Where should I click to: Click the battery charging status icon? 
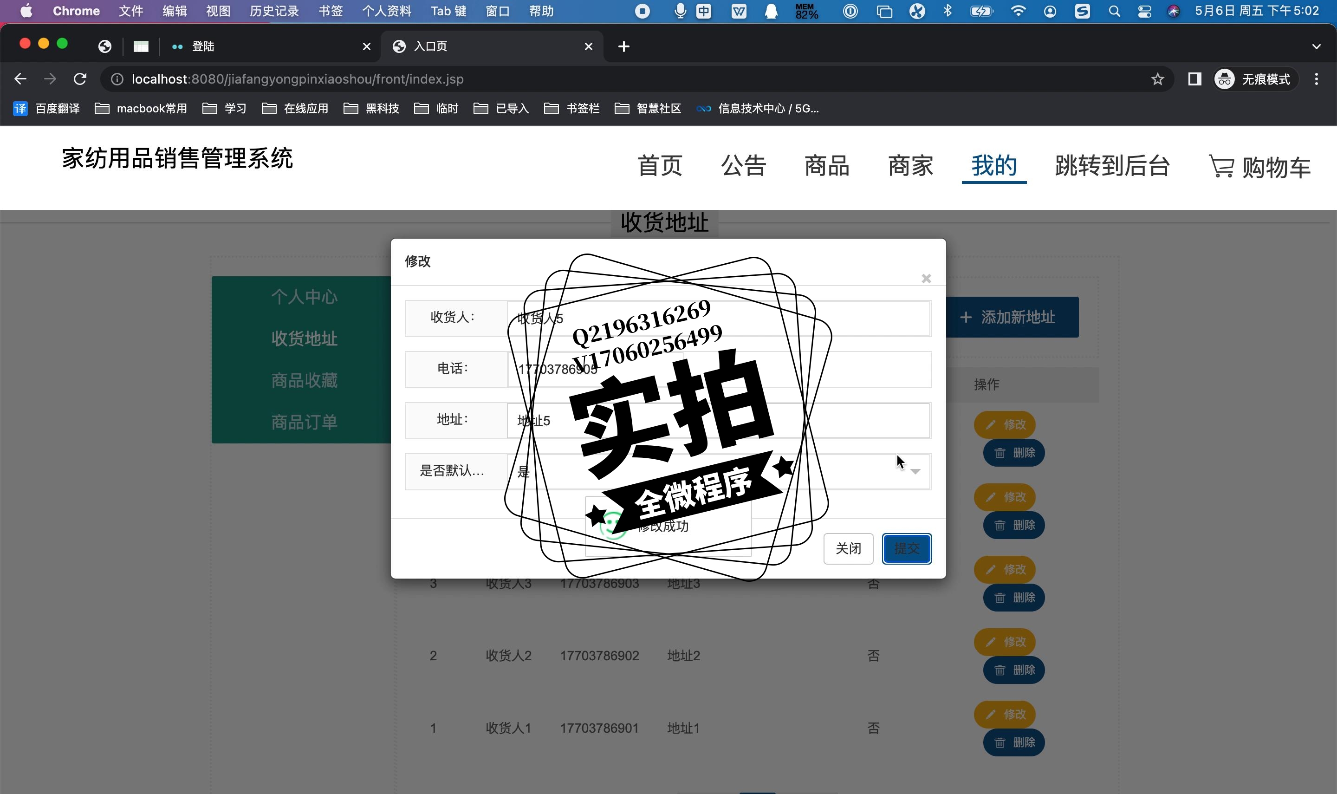(x=981, y=11)
